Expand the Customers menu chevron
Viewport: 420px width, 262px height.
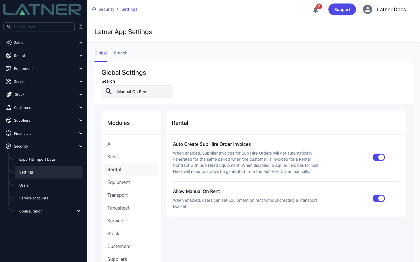81,107
